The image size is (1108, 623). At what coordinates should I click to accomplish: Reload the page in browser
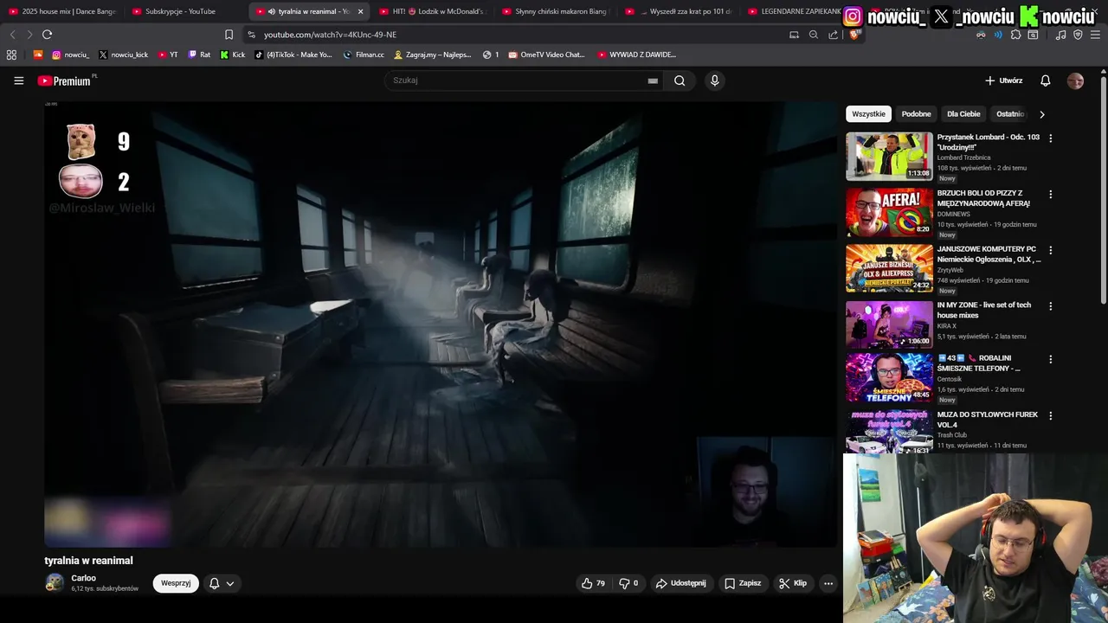coord(47,35)
